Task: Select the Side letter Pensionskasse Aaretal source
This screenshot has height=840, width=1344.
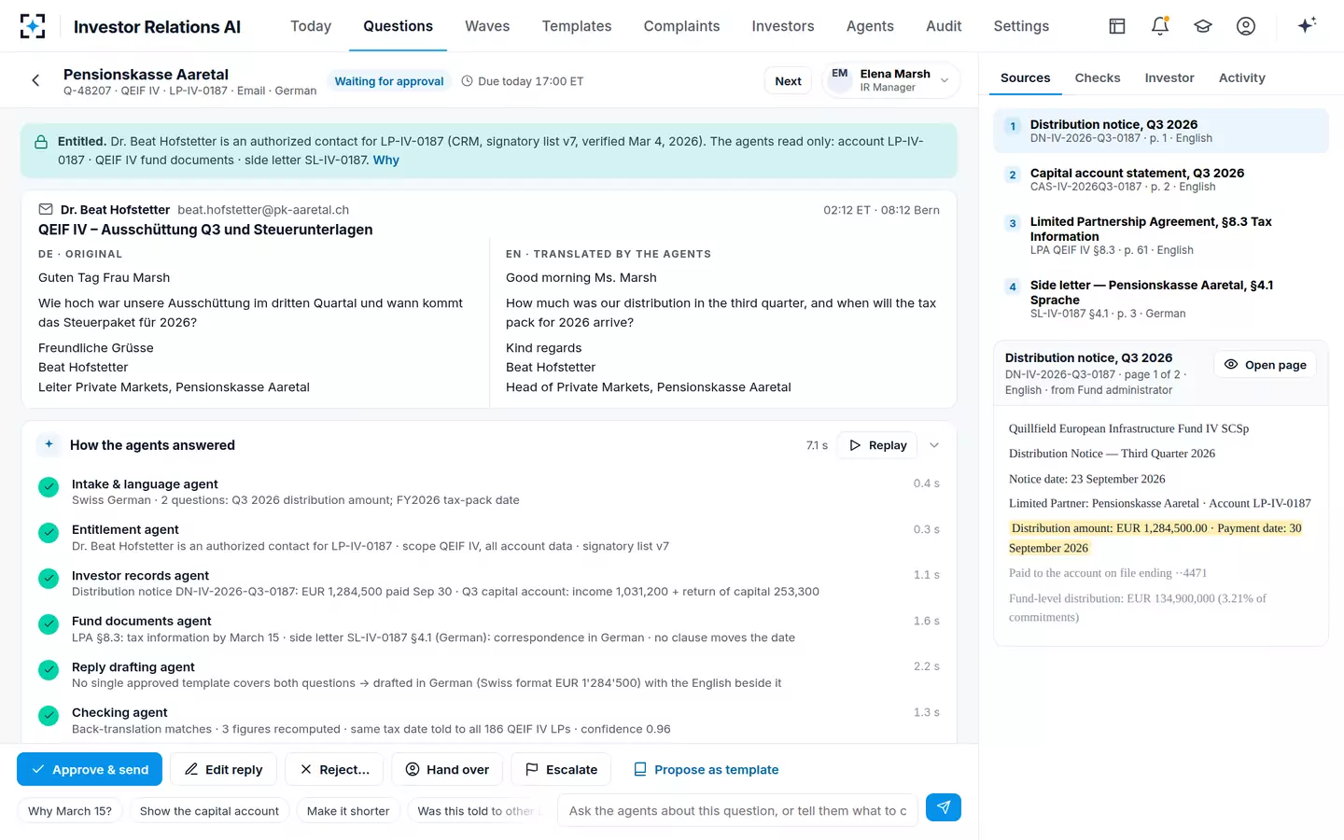Action: 1161,299
